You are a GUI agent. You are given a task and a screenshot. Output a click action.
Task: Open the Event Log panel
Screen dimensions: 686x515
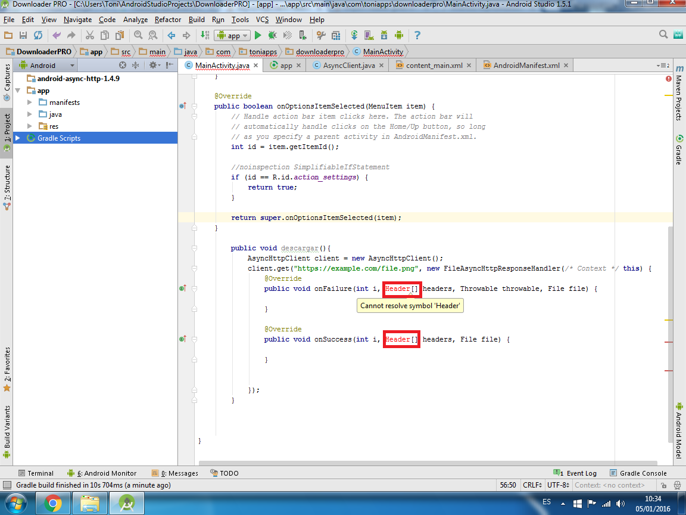575,473
